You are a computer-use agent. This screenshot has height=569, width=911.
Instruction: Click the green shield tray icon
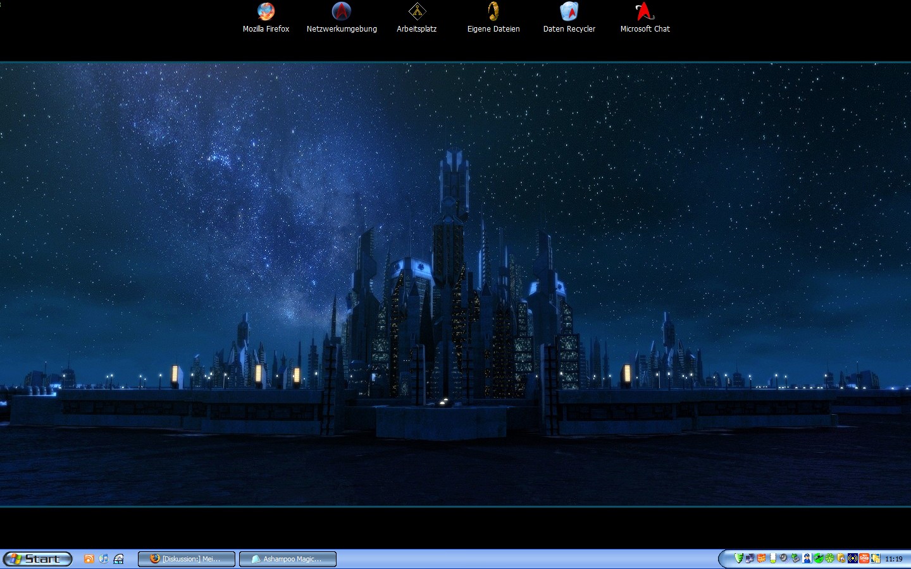tap(738, 558)
